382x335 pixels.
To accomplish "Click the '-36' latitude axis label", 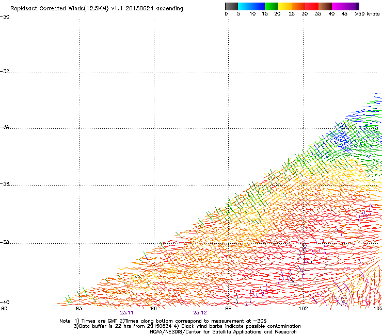I will (5, 183).
